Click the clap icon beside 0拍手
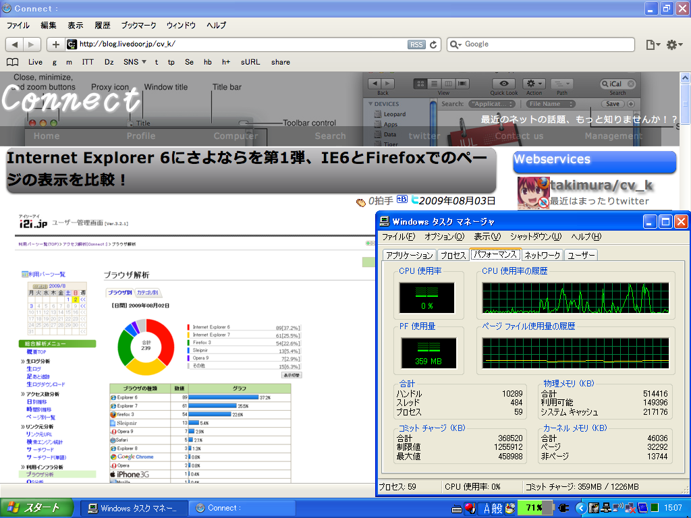Screen dimensions: 691x518 pos(361,202)
